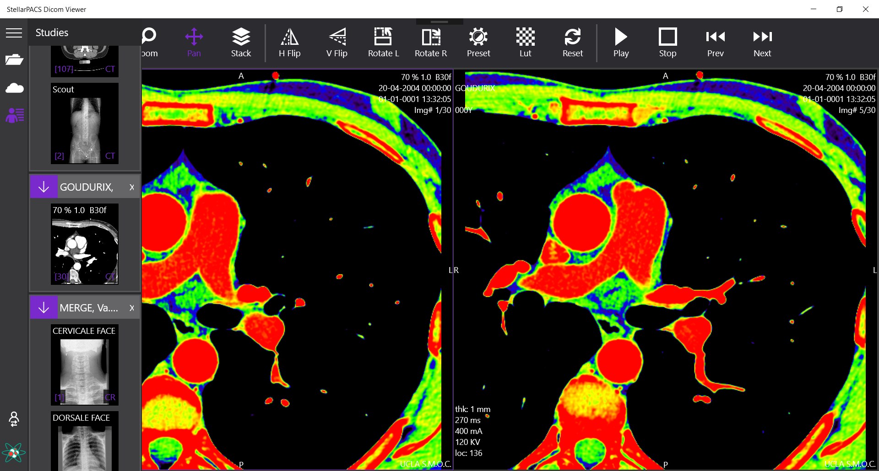Rotate the image right
The height and width of the screenshot is (471, 879).
point(431,42)
